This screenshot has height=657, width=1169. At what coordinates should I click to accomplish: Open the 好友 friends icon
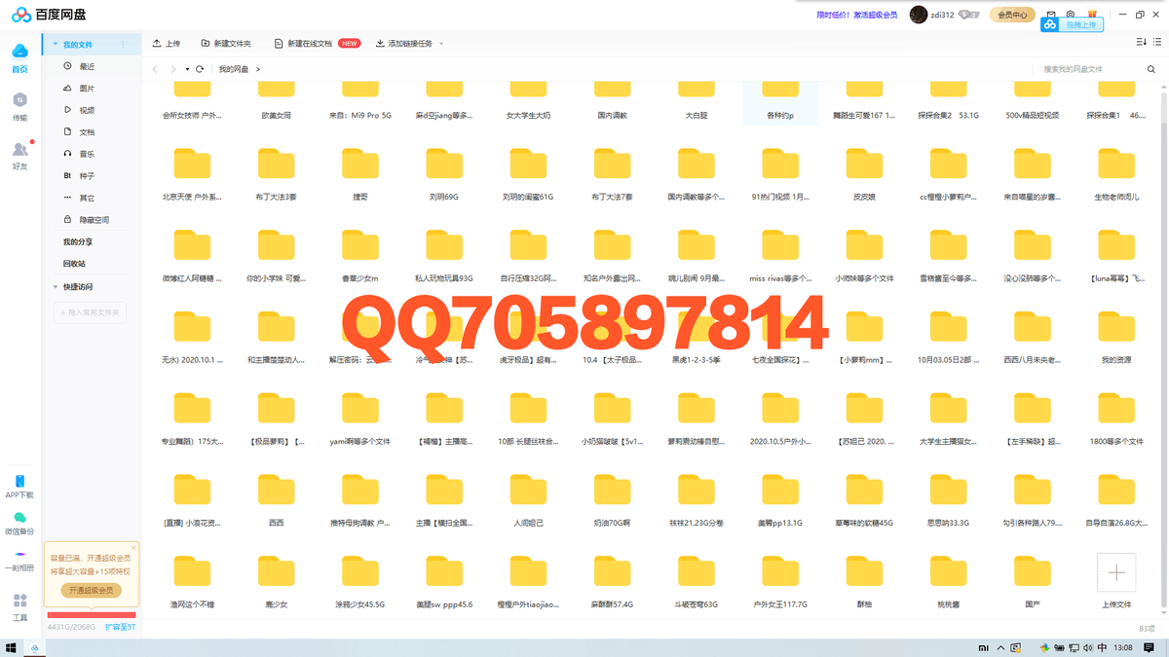click(x=19, y=154)
